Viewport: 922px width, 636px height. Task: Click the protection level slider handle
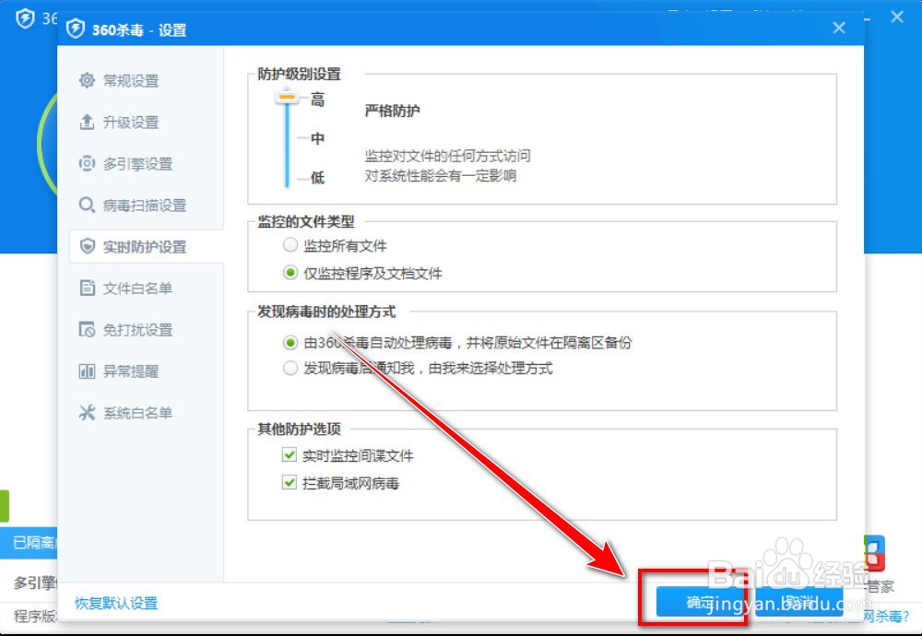coord(287,96)
